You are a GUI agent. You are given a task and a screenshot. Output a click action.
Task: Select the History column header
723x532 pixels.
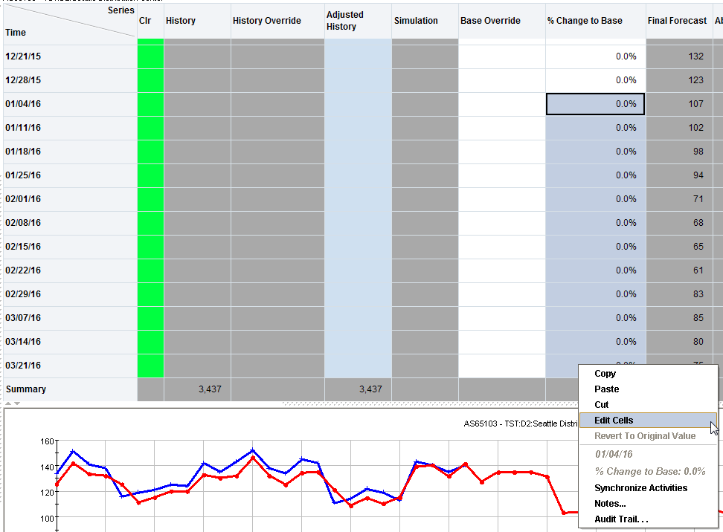point(197,21)
